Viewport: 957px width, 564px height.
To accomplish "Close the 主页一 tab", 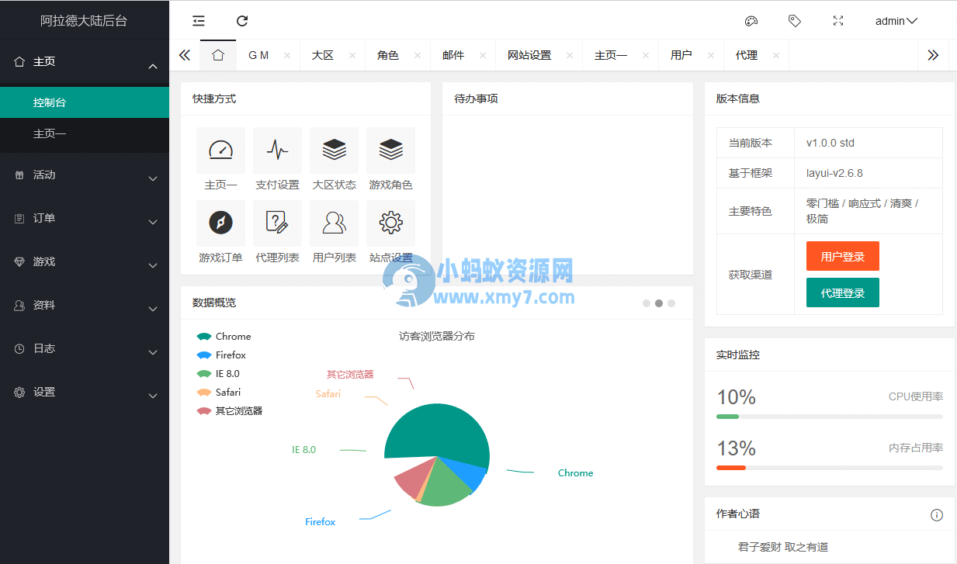I will click(646, 55).
